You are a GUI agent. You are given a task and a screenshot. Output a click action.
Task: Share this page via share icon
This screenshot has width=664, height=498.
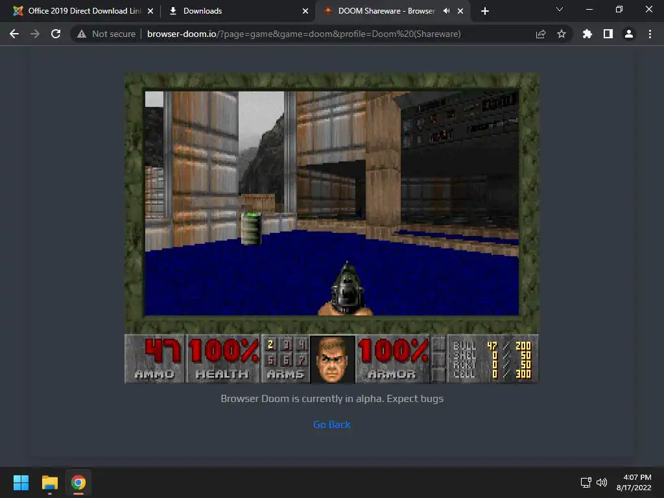(541, 34)
